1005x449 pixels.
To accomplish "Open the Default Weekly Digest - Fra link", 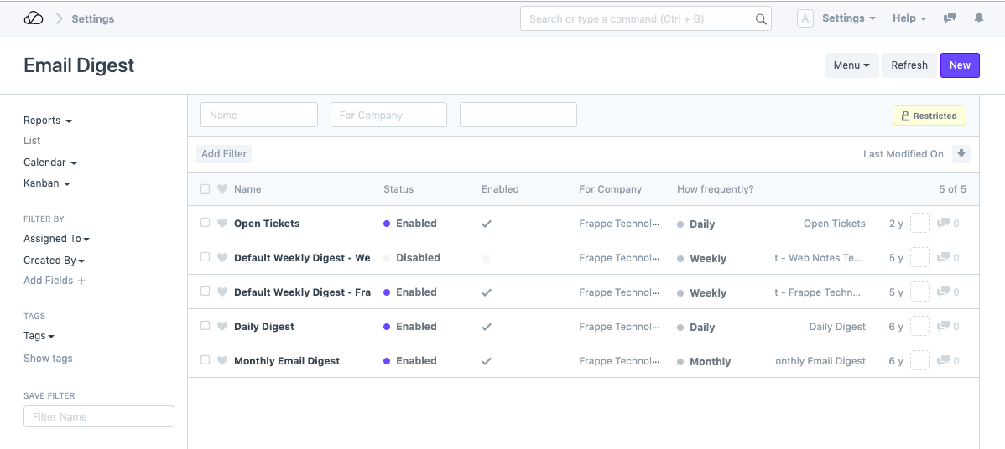I will (x=302, y=292).
